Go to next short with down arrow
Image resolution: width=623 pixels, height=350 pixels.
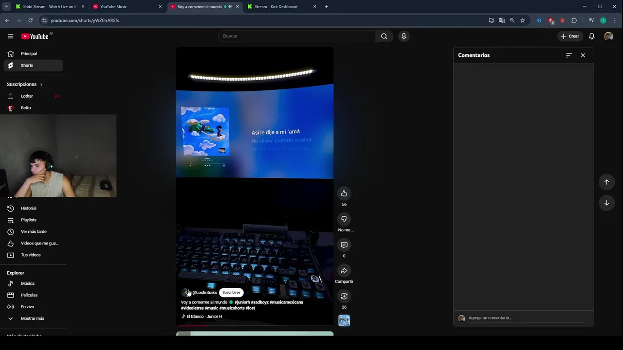(606, 203)
